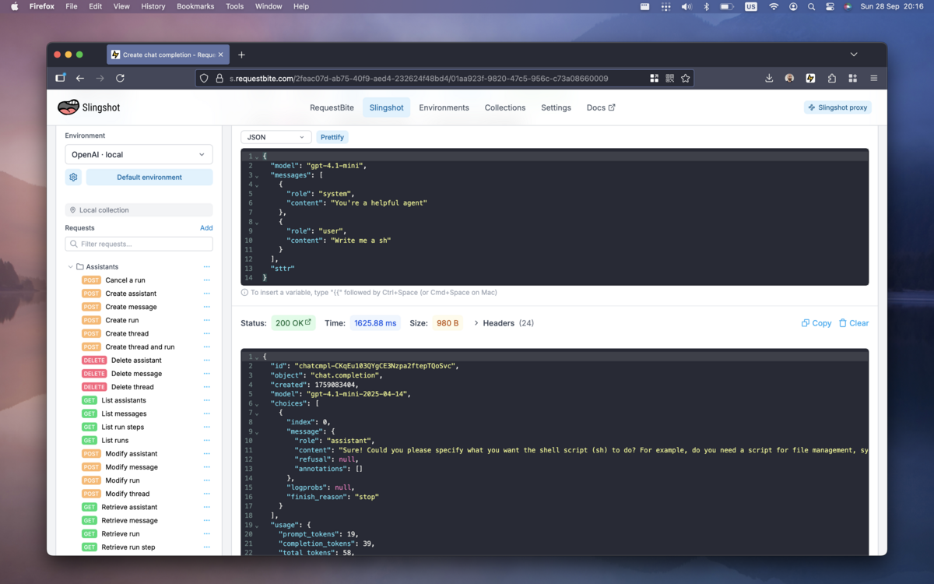Open Firefox downloads panel
934x584 pixels.
pos(769,78)
